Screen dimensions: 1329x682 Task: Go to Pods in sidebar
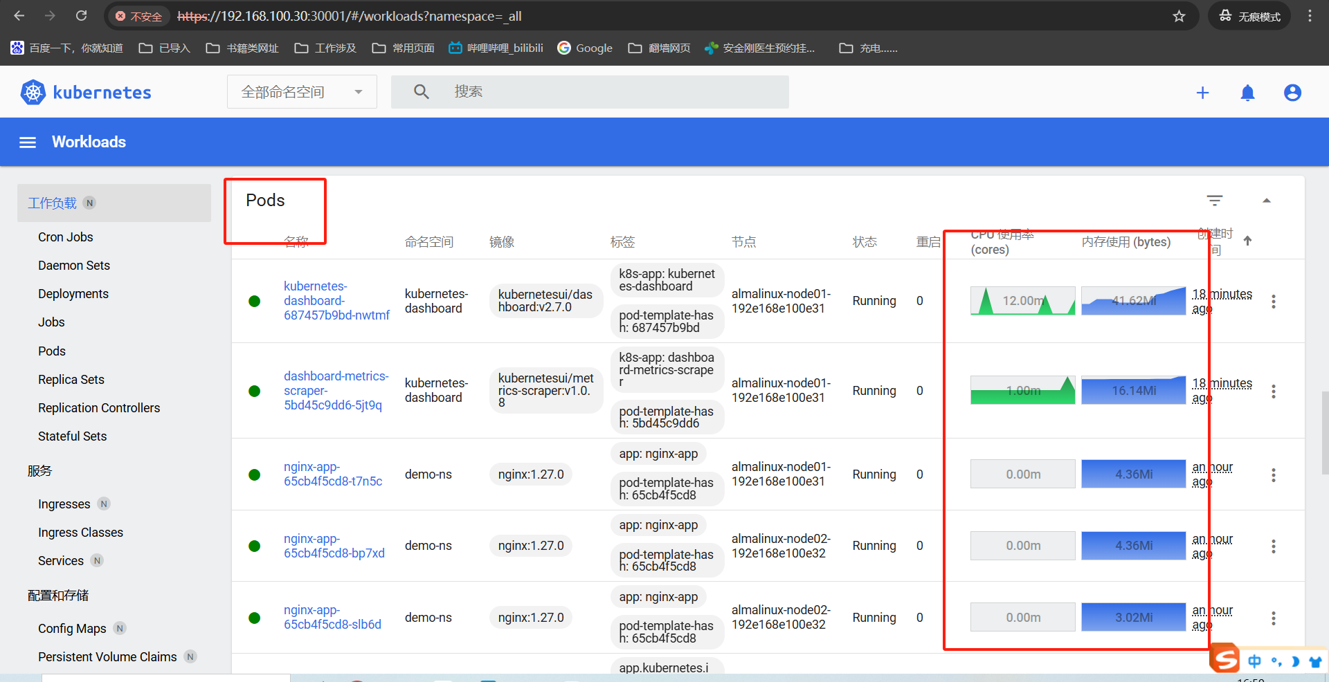point(52,351)
